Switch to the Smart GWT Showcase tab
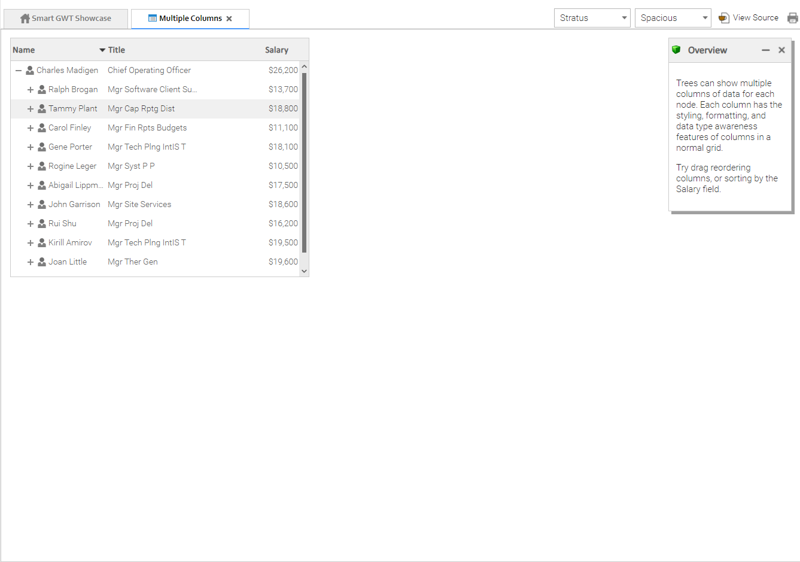The height and width of the screenshot is (562, 800). (66, 19)
